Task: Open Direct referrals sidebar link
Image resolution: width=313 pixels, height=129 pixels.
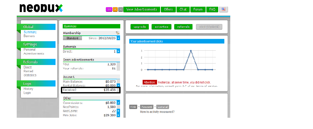Action: click(28, 67)
